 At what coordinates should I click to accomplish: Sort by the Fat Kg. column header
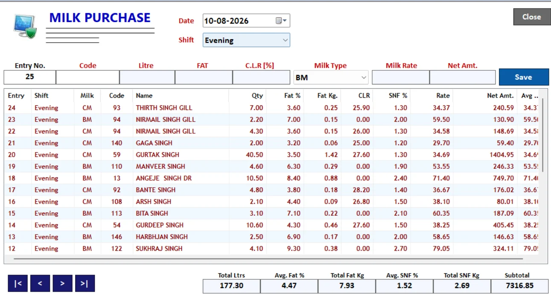(322, 95)
